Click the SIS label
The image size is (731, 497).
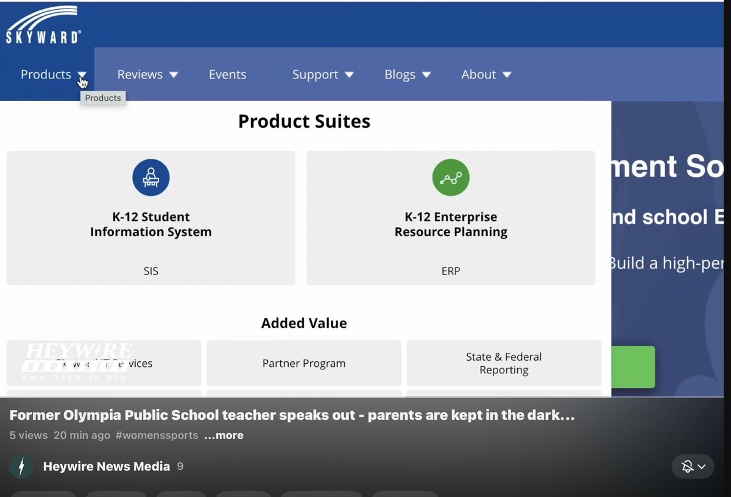pyautogui.click(x=151, y=271)
